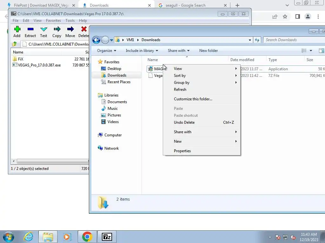Click New folder button
Screen dimensions: 325x243
point(209,51)
